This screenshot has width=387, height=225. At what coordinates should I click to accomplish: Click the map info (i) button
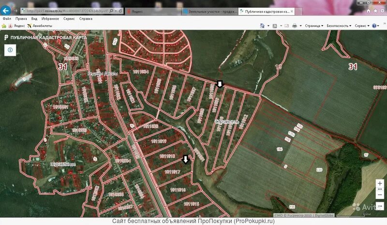(10, 50)
